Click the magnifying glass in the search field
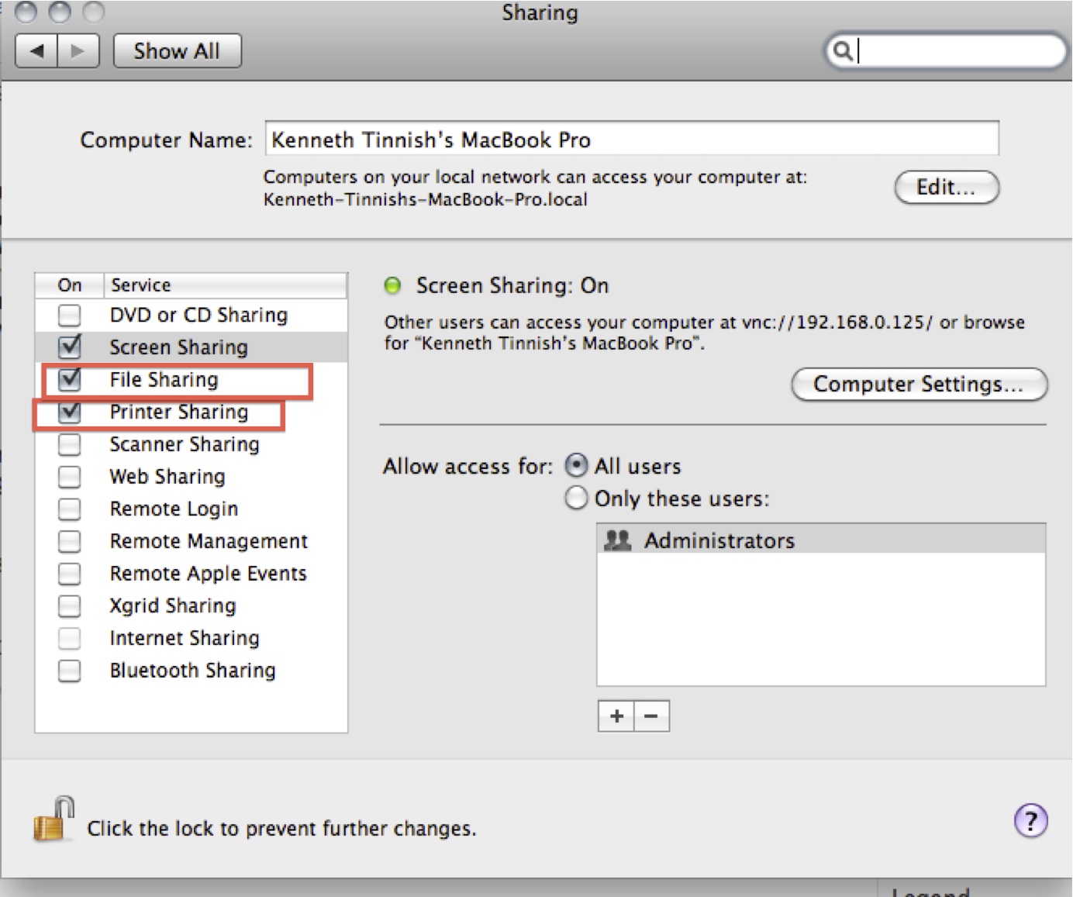Image resolution: width=1073 pixels, height=897 pixels. pyautogui.click(x=844, y=51)
